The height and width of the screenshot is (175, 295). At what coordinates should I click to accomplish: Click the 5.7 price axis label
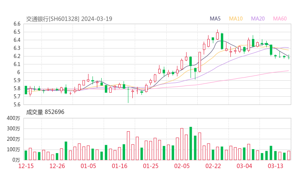[x=17, y=97]
